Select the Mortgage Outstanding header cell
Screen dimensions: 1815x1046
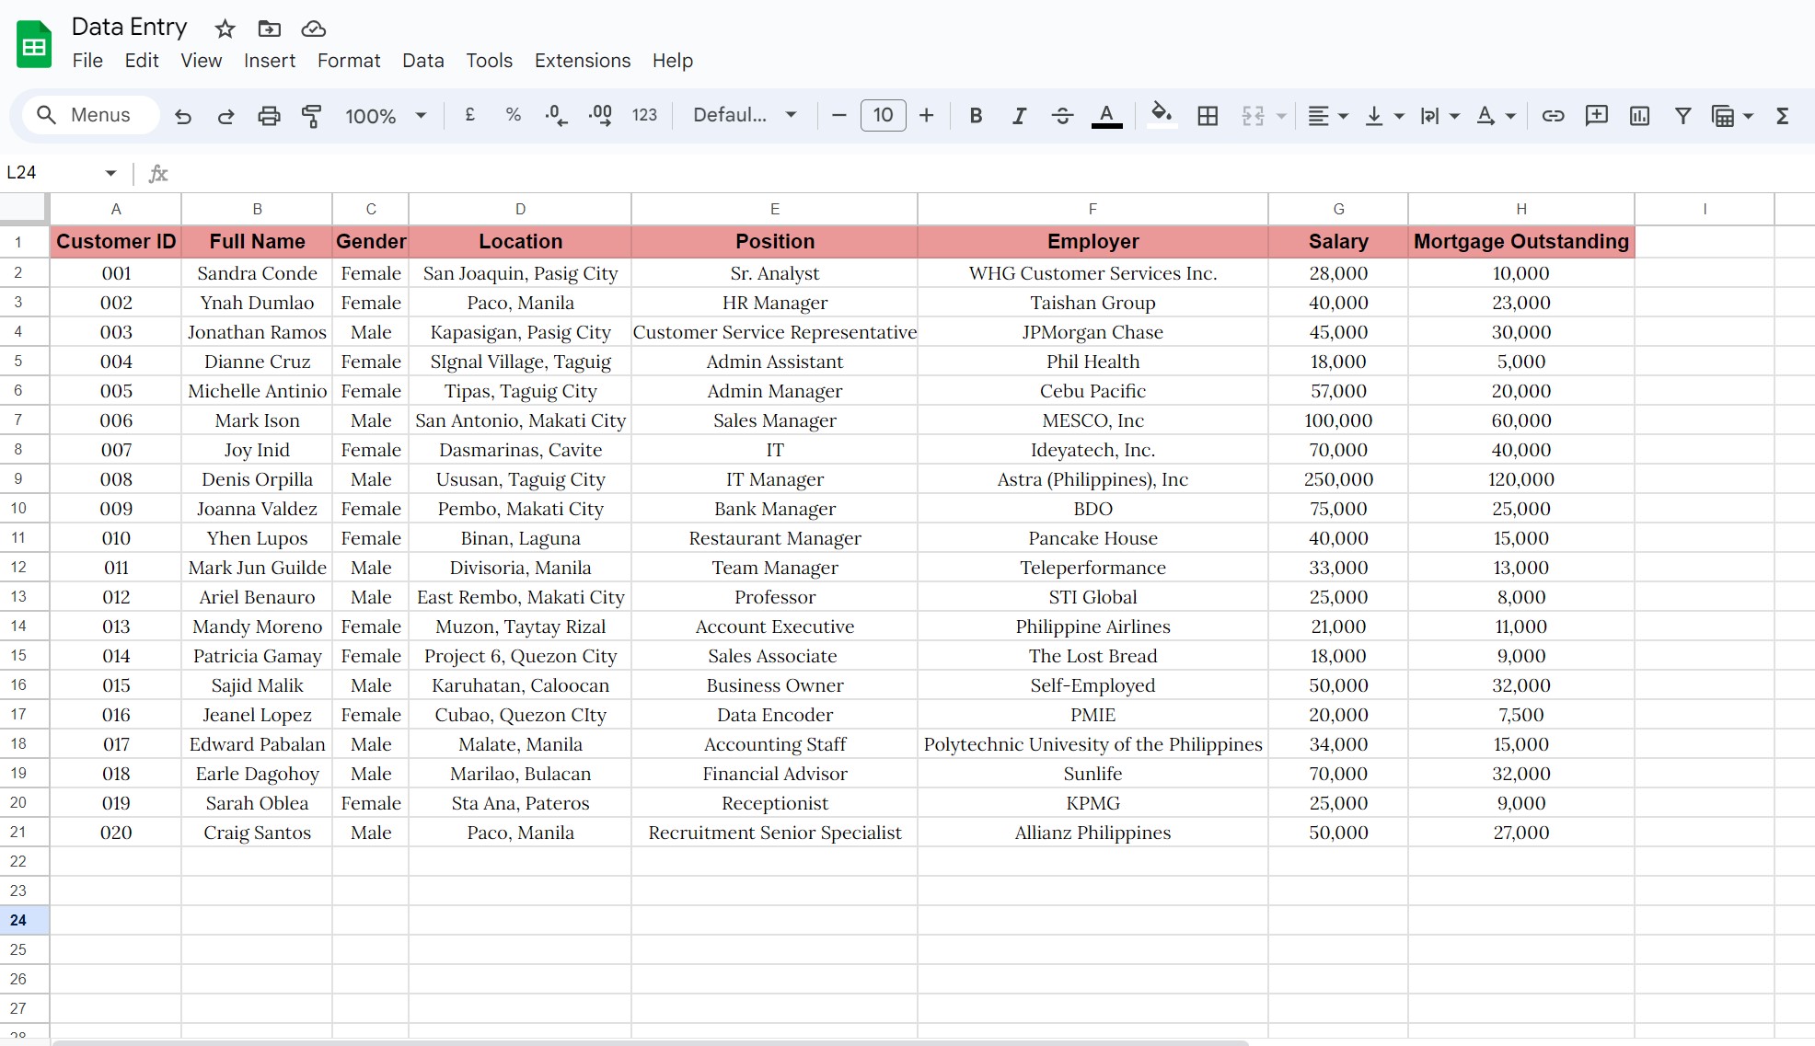click(x=1520, y=242)
